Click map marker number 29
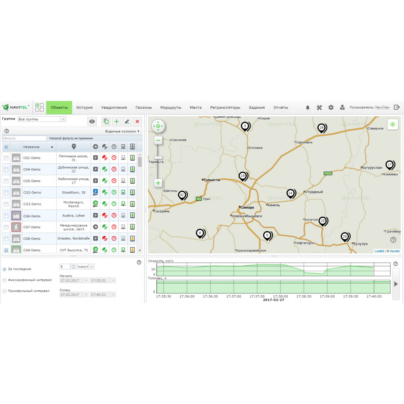This screenshot has height=404, width=404. click(x=321, y=128)
